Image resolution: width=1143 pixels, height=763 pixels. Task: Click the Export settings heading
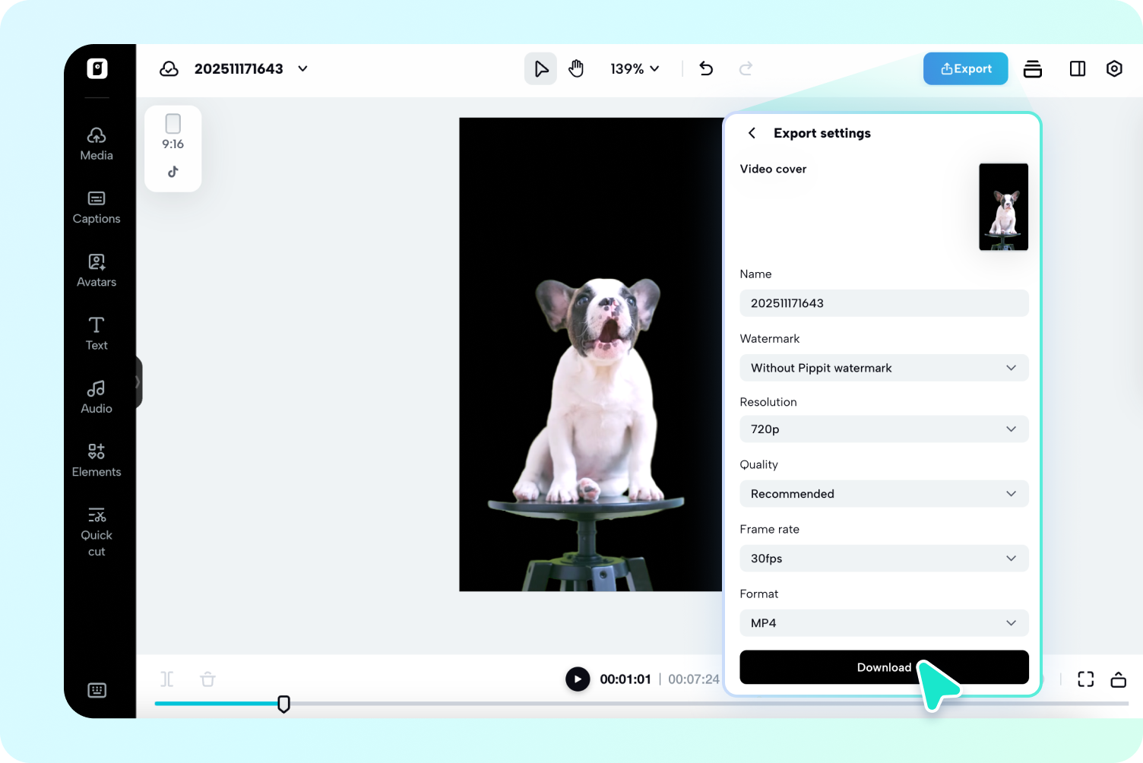[822, 133]
